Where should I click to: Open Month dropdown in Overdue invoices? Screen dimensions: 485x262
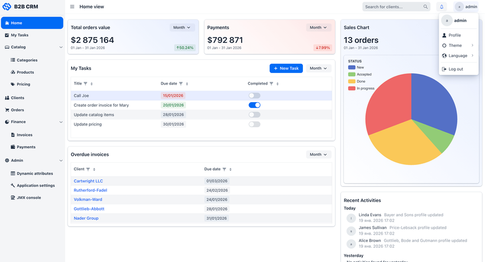pos(318,155)
